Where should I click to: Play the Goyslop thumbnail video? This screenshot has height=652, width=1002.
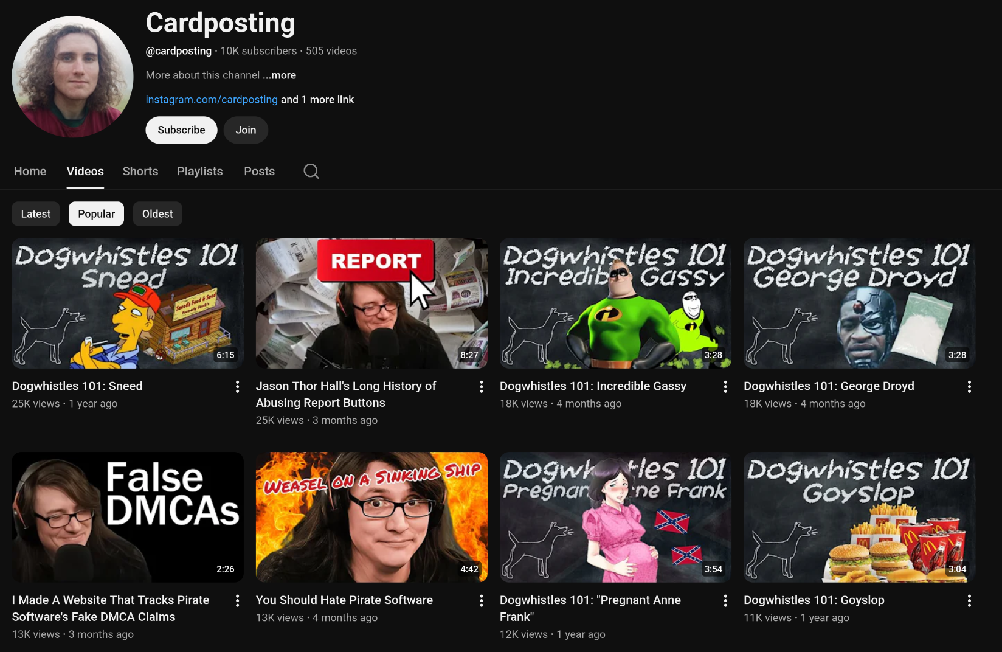859,518
